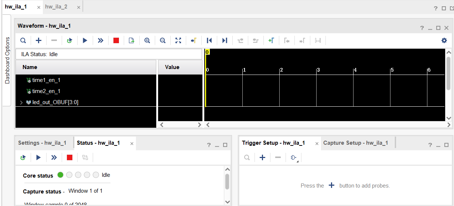The width and height of the screenshot is (454, 206).
Task: Select the Trigger Setup - hw_ila_1 tab
Action: tap(273, 143)
